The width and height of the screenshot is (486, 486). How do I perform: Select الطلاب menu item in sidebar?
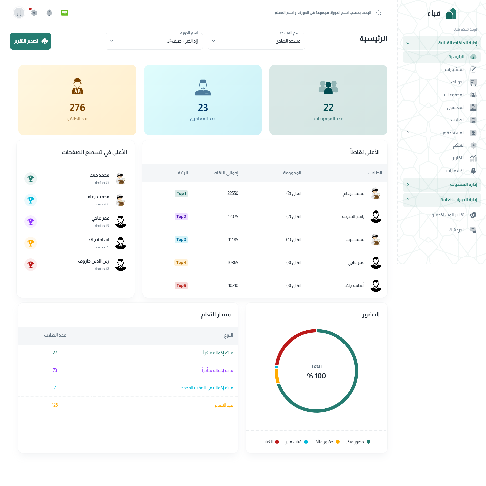[457, 120]
